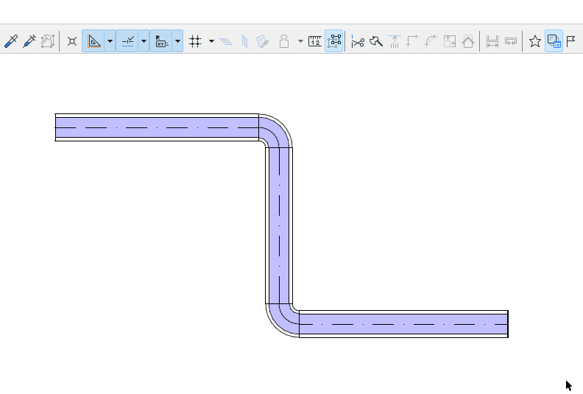Select the Trim scissors tool
Viewport: 583px width, 394px height.
[358, 41]
